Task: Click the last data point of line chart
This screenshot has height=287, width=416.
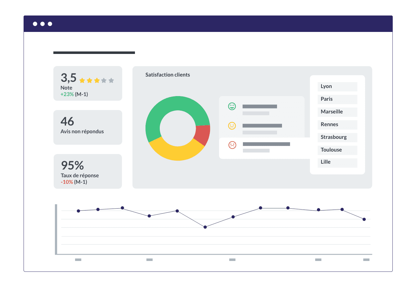Action: (364, 219)
